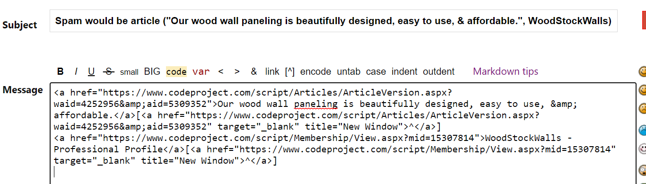Apply underline with the U button
The width and height of the screenshot is (646, 184).
coord(91,72)
